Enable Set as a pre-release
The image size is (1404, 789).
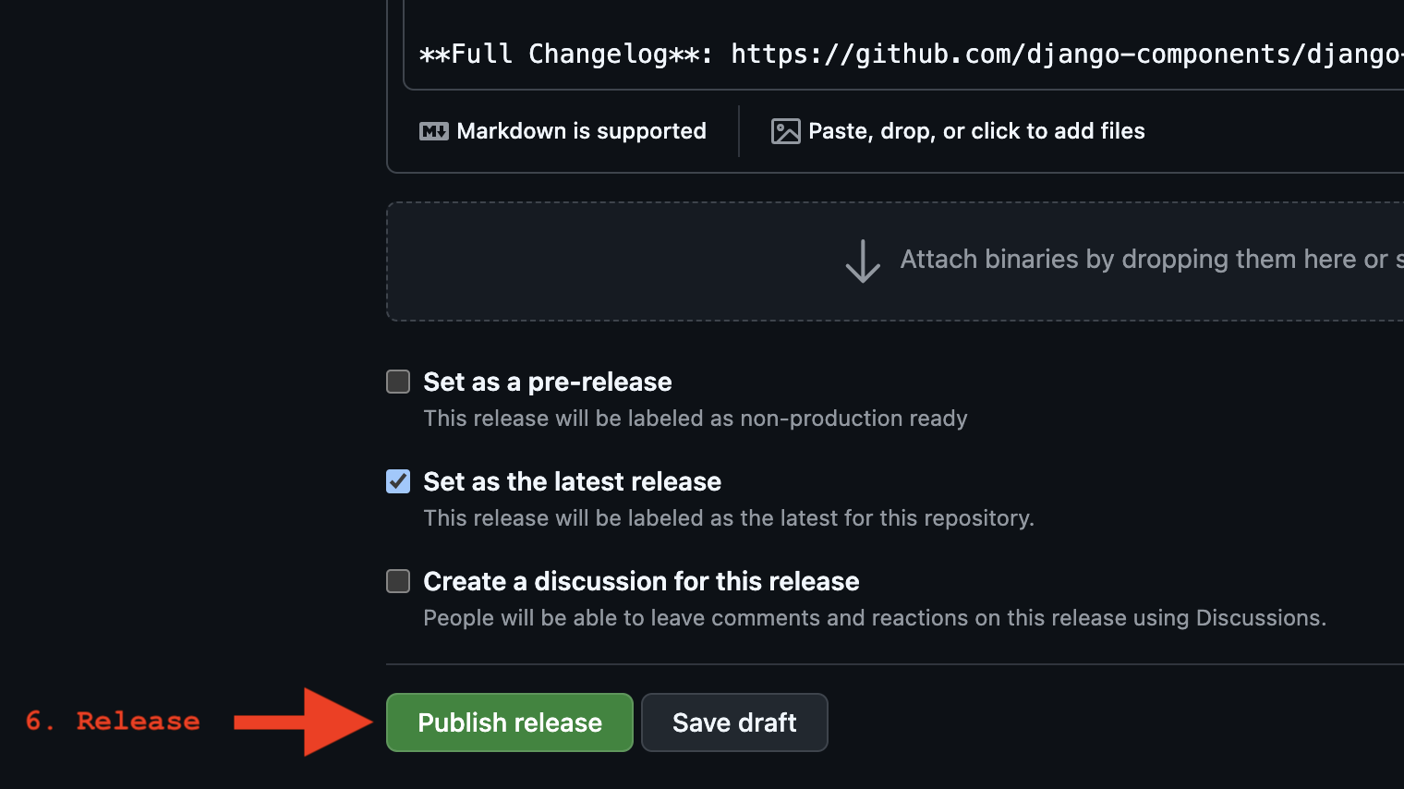[x=397, y=381]
